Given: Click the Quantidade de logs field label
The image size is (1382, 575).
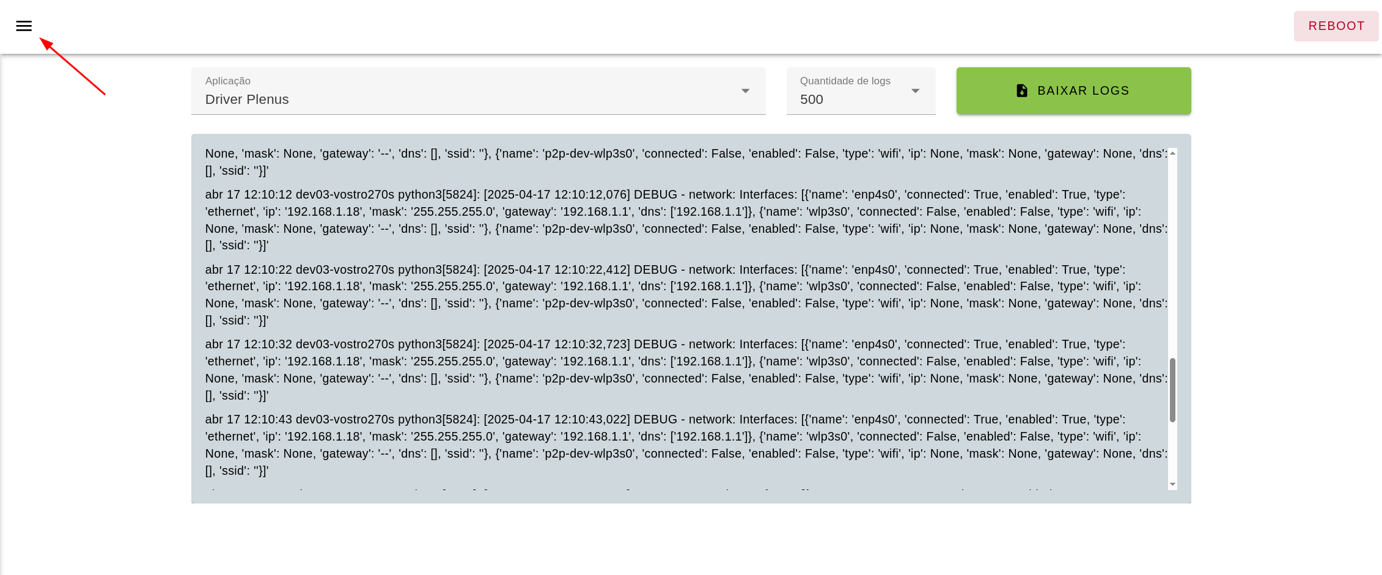Looking at the screenshot, I should [845, 81].
